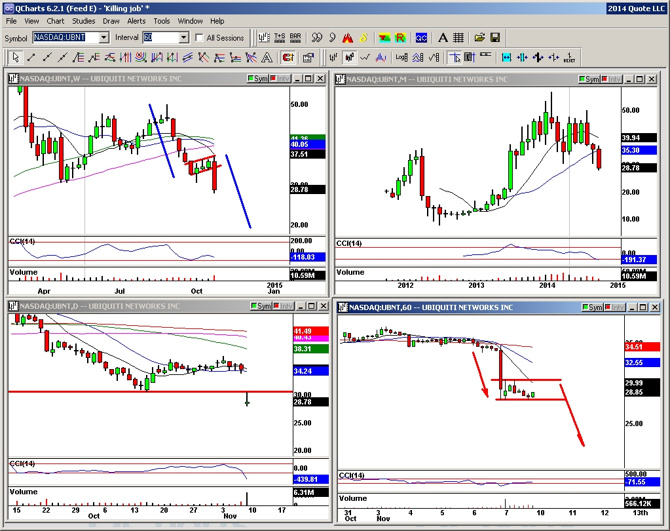Viewport: 670px width, 531px height.
Task: Select the large A font icon
Action: tap(443, 38)
